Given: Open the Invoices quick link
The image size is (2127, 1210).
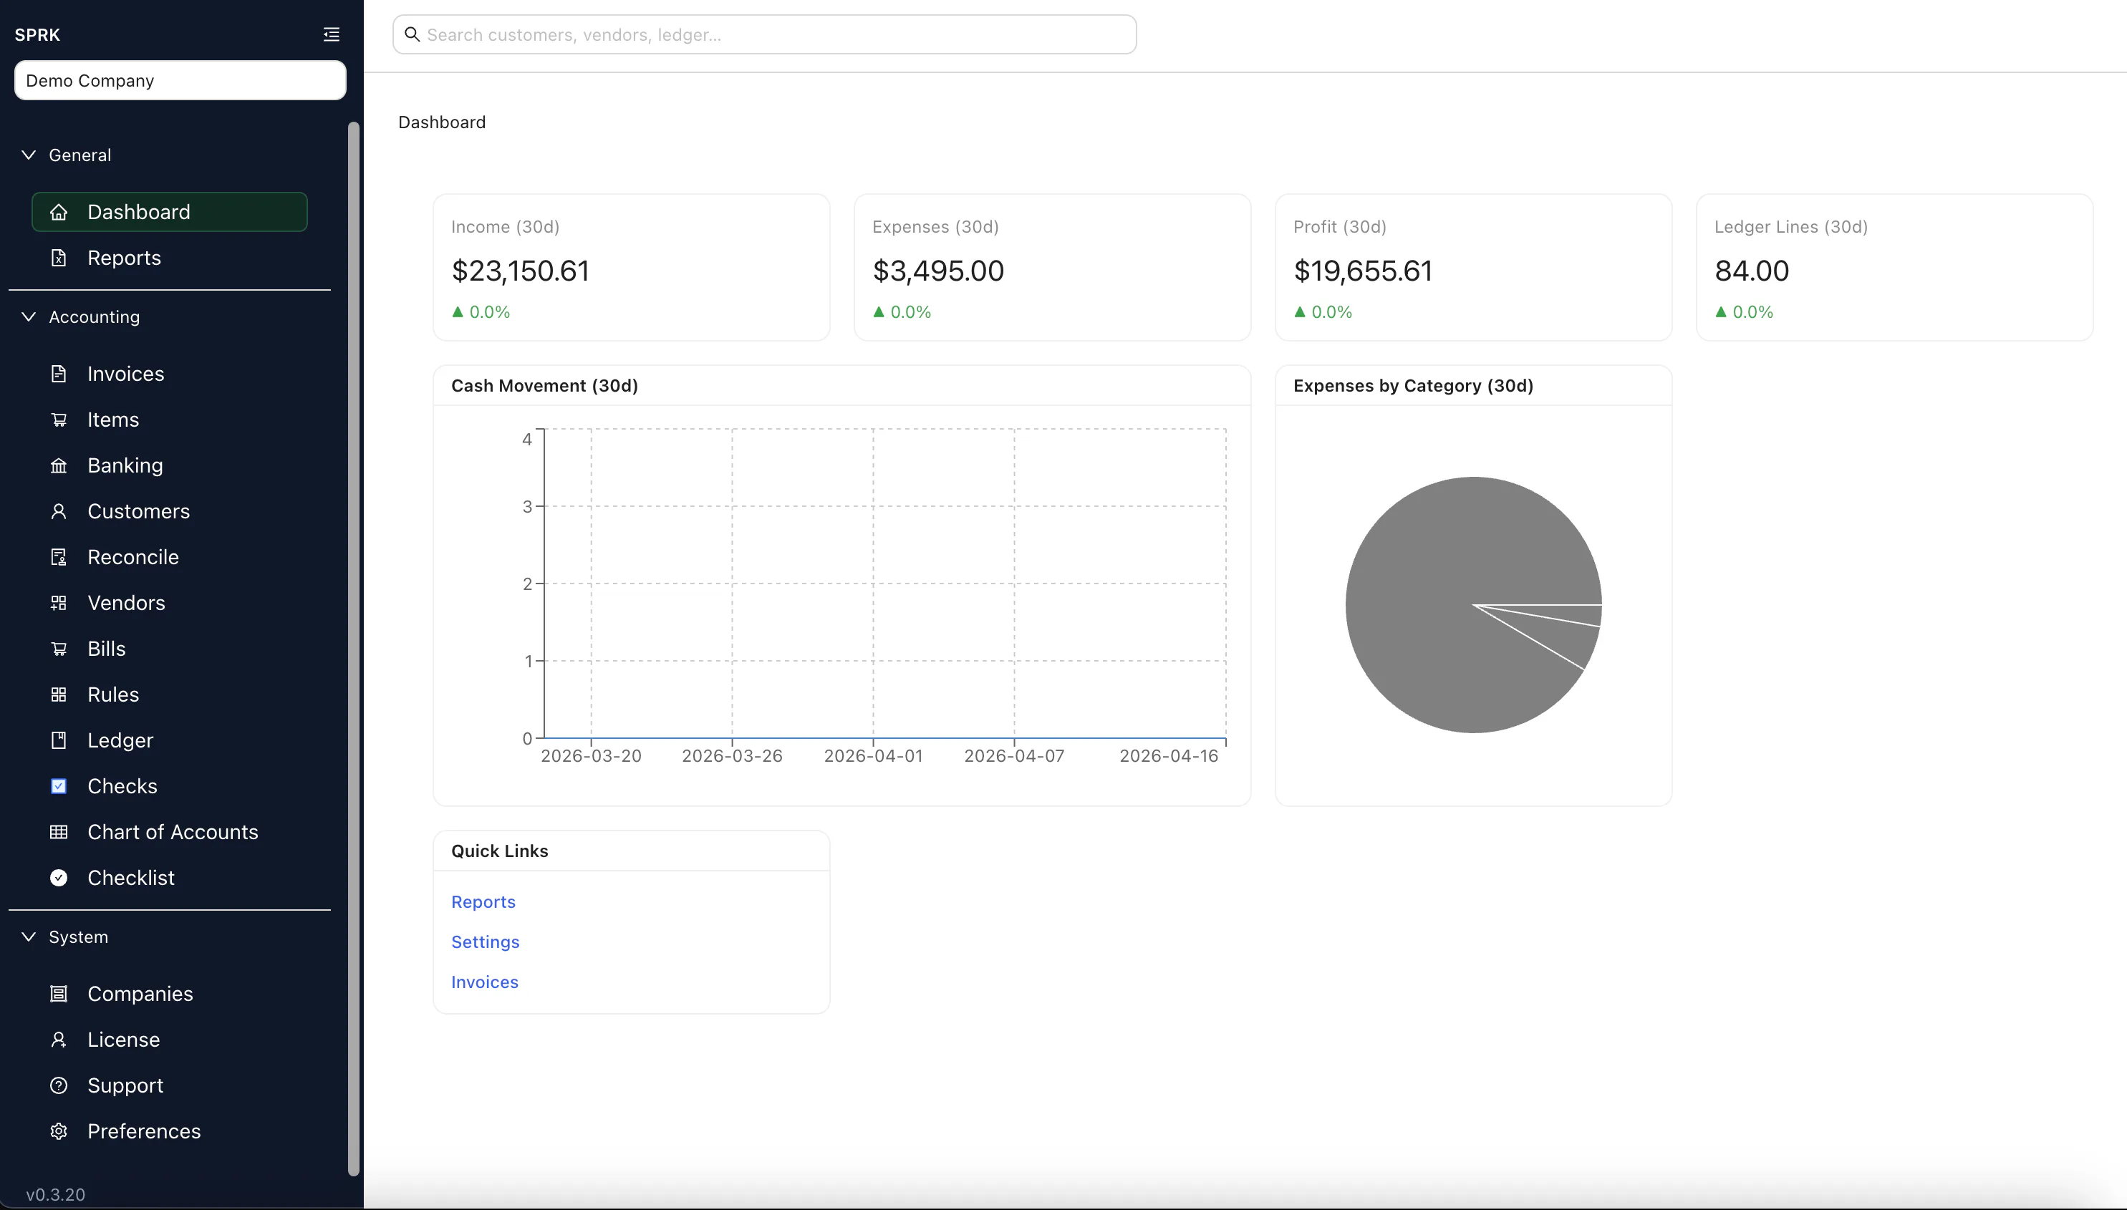Looking at the screenshot, I should [485, 982].
